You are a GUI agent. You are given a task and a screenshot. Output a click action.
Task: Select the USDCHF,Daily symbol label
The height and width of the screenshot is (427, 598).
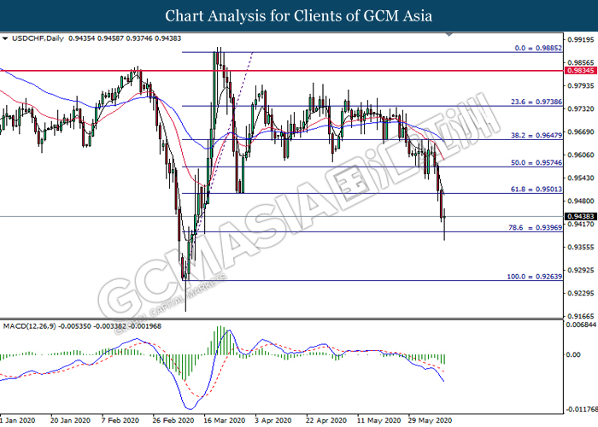38,38
